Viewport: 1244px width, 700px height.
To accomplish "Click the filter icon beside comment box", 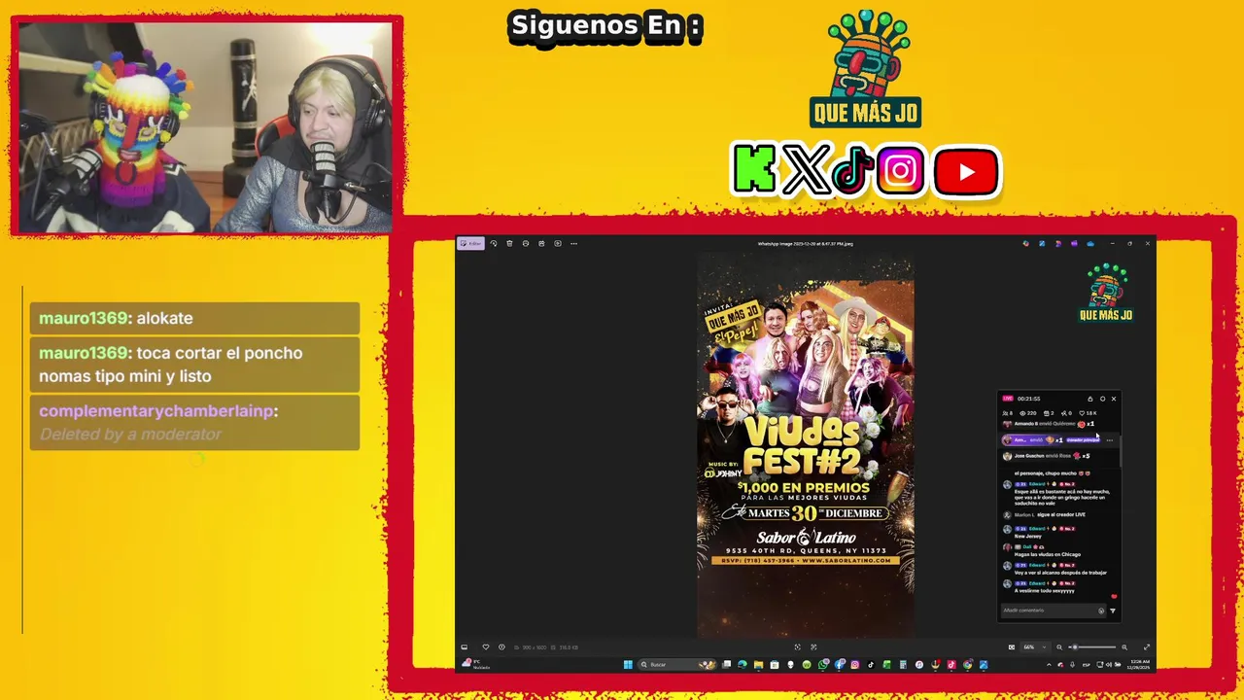I will click(1113, 611).
